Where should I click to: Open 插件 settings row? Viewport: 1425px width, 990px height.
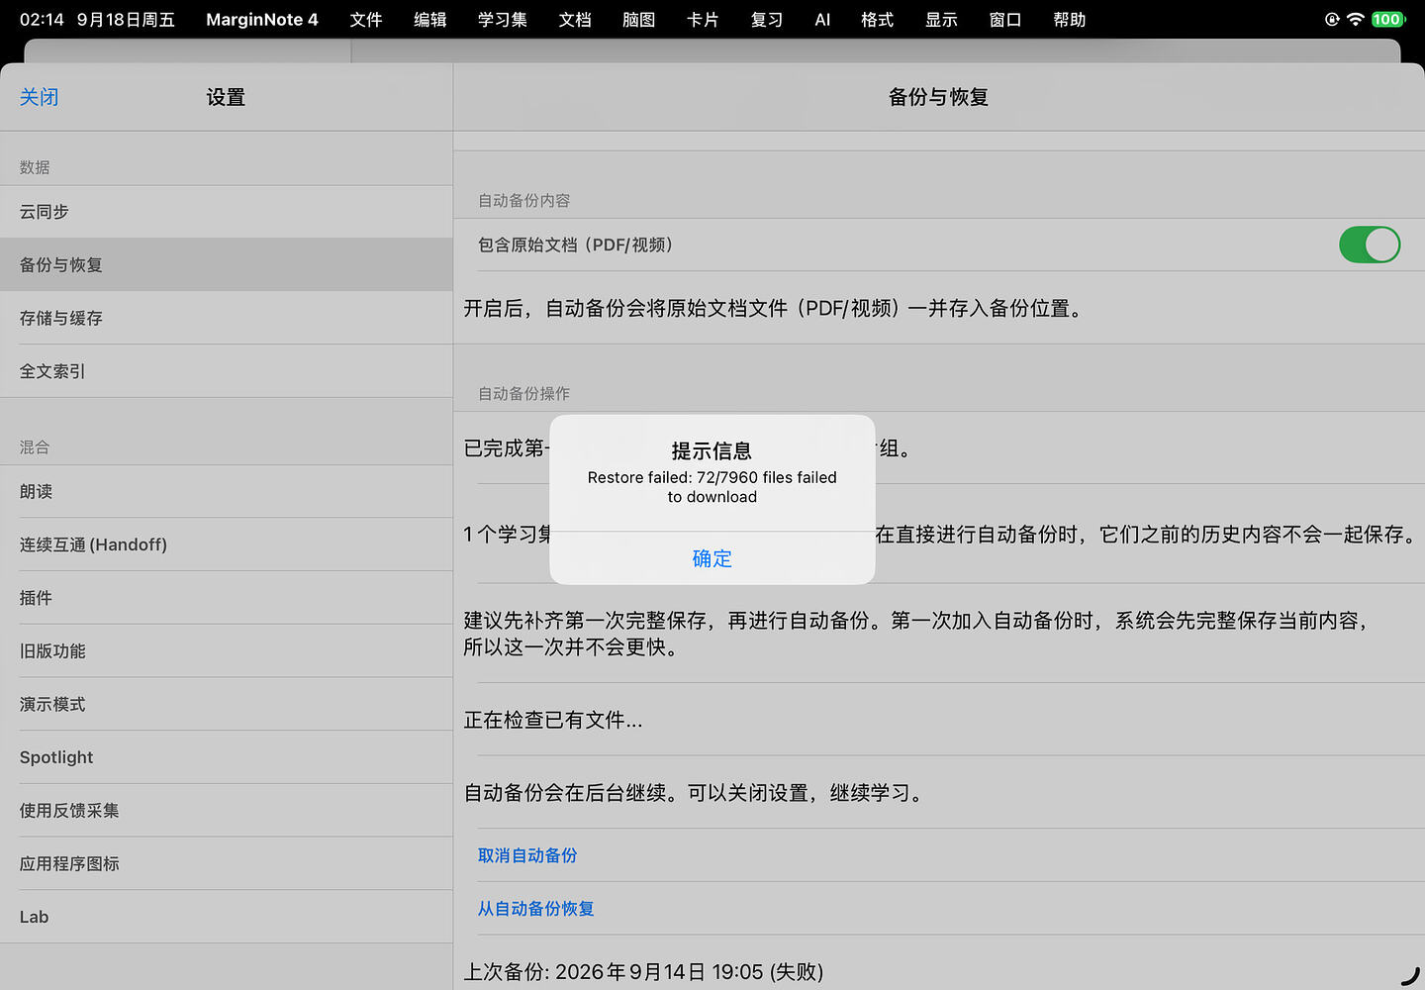pos(227,598)
